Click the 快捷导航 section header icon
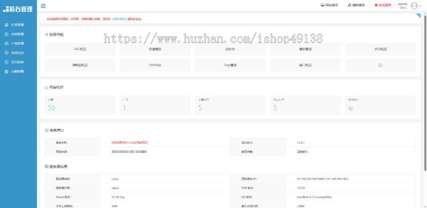 coord(46,35)
